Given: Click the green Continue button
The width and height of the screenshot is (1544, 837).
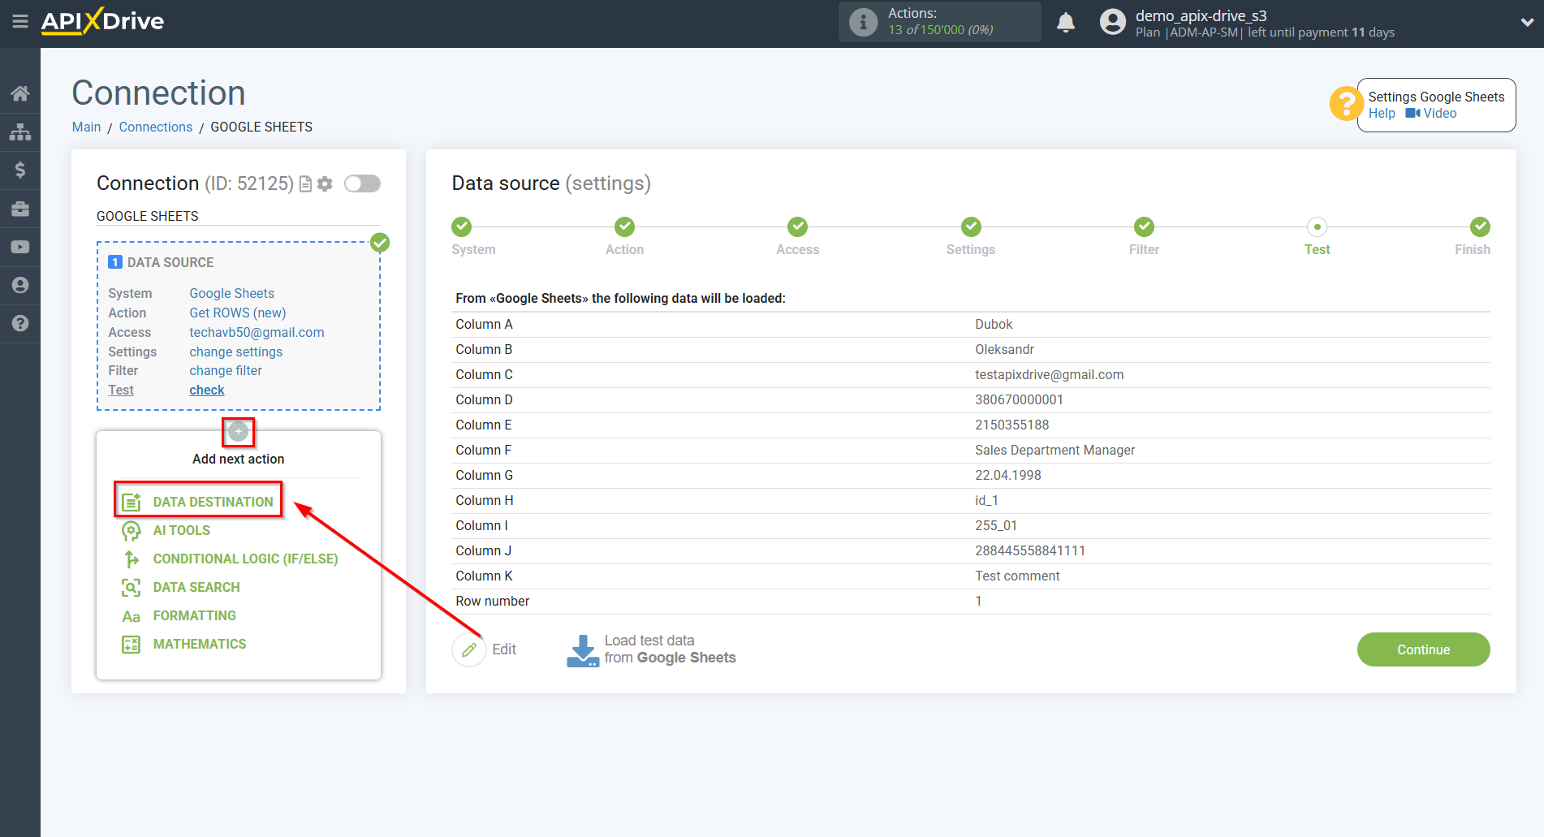Looking at the screenshot, I should pyautogui.click(x=1423, y=649).
